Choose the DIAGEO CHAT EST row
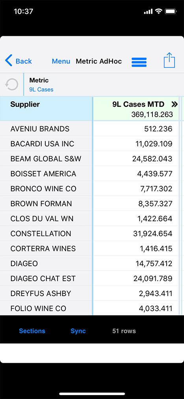Viewport: 184px width, 399px height. coord(92,278)
